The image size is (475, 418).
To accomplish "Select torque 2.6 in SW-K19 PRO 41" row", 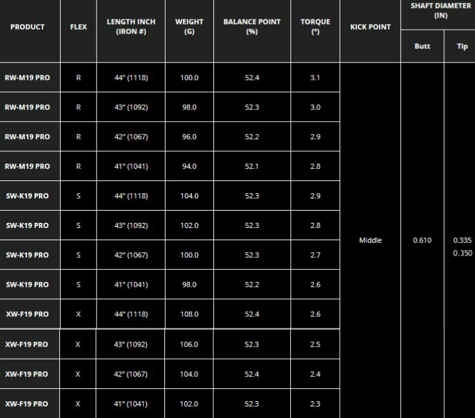I will click(315, 285).
